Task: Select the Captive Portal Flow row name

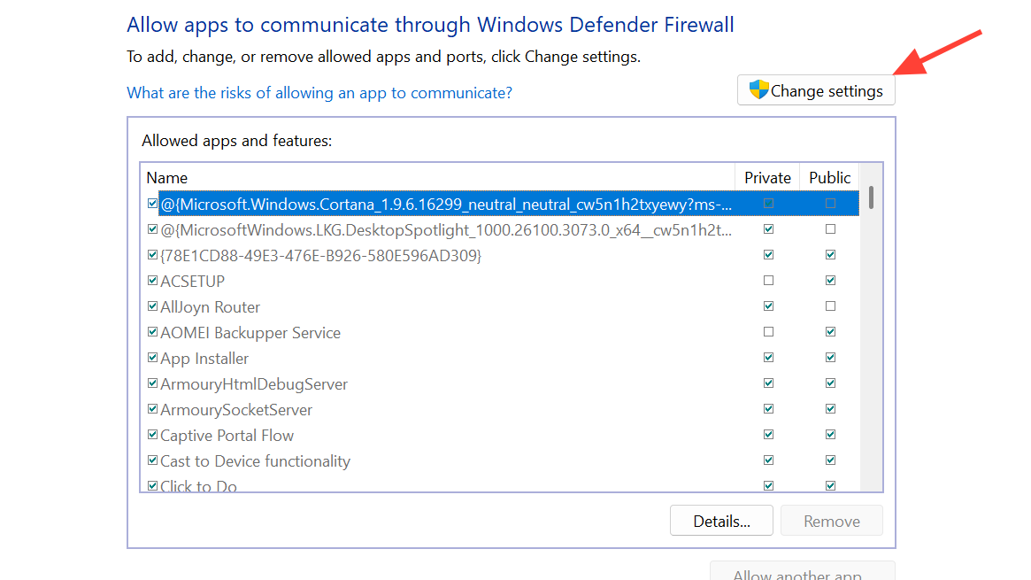Action: pos(227,436)
